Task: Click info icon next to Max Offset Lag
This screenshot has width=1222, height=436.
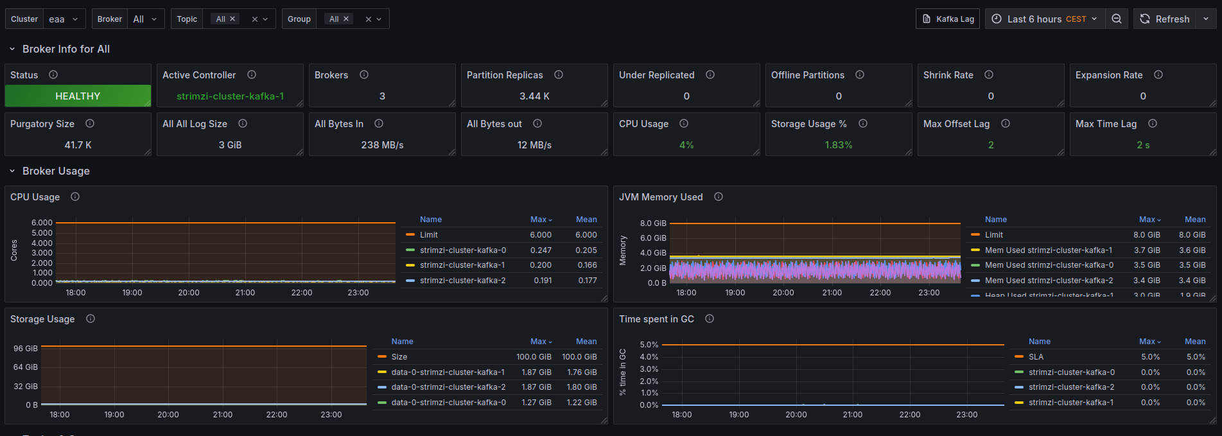Action: [1006, 124]
